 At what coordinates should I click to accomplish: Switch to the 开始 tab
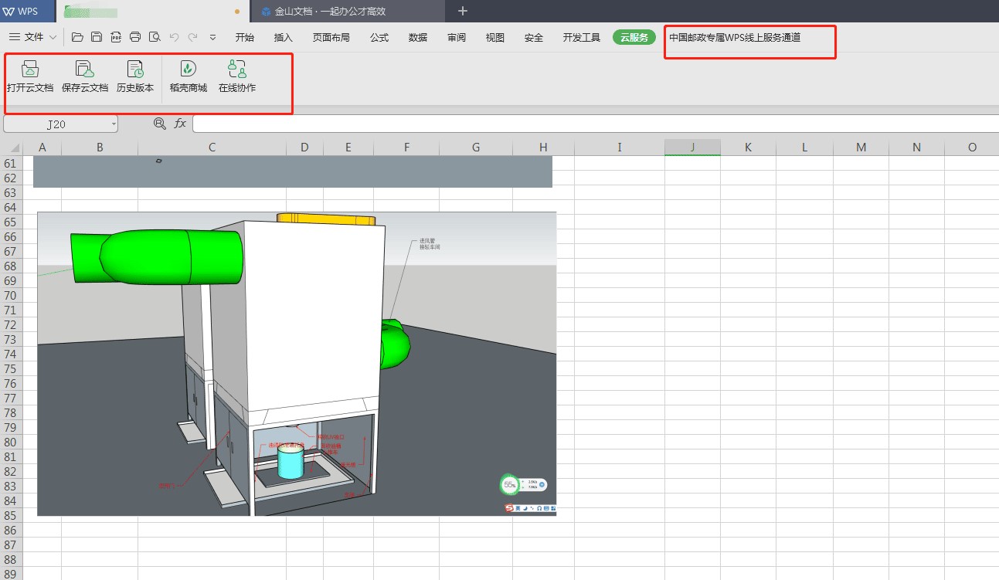(245, 37)
